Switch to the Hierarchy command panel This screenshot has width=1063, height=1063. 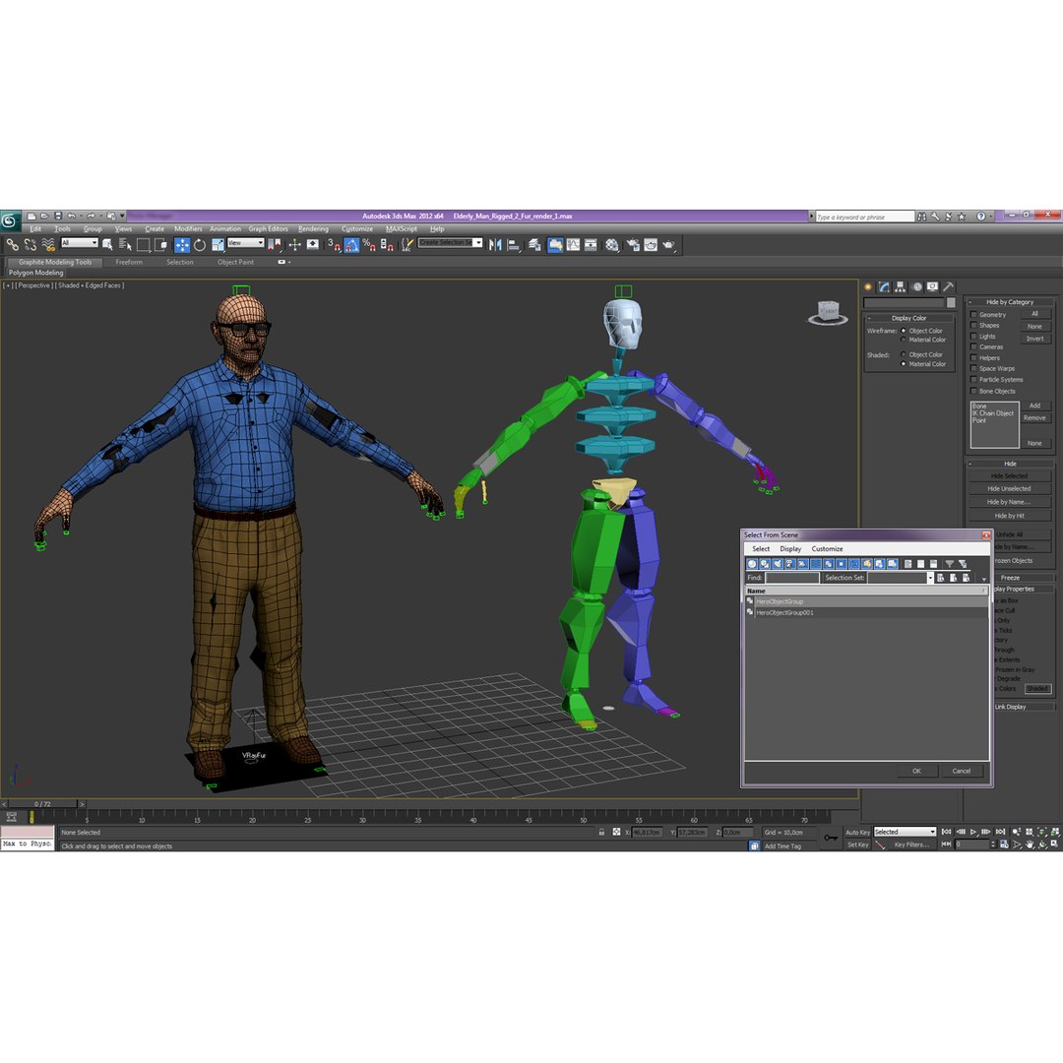901,286
